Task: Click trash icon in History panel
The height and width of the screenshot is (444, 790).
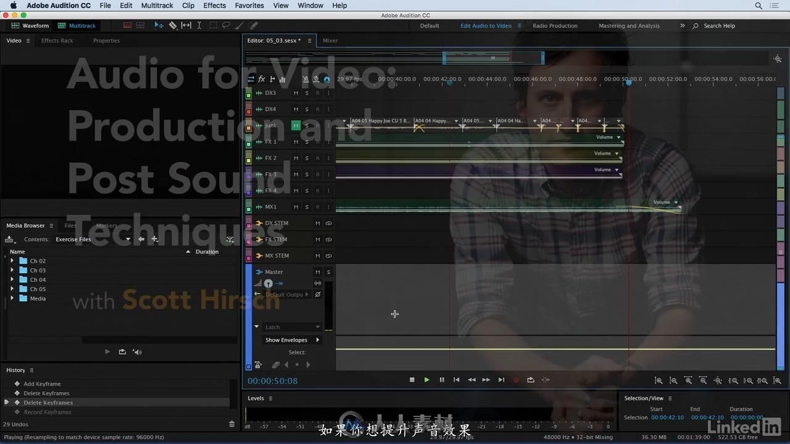Action: coord(232,424)
